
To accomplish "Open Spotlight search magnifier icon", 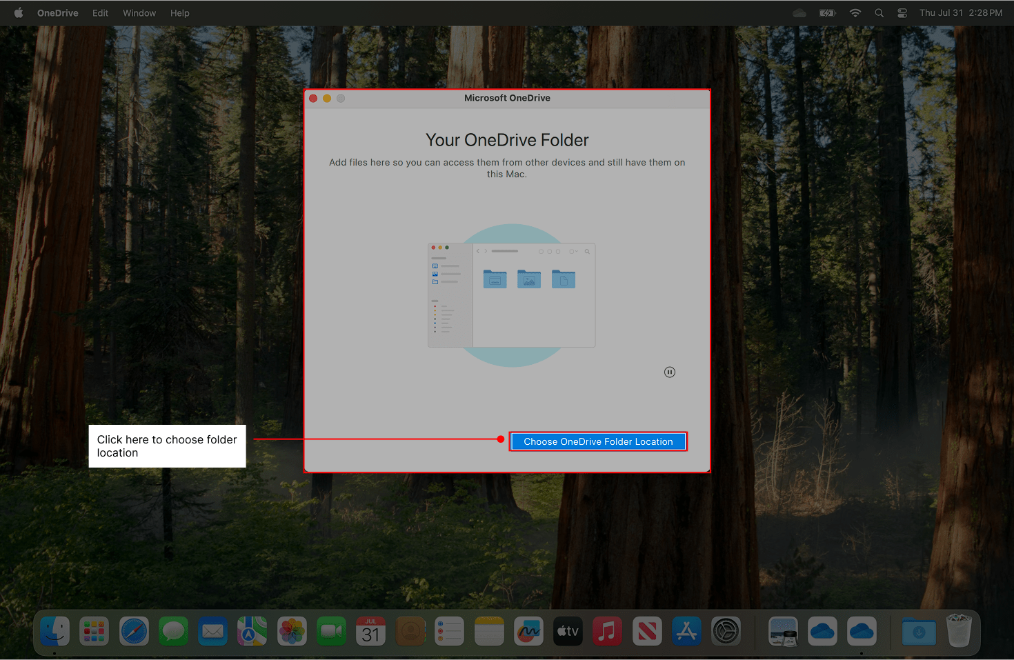I will 879,13.
